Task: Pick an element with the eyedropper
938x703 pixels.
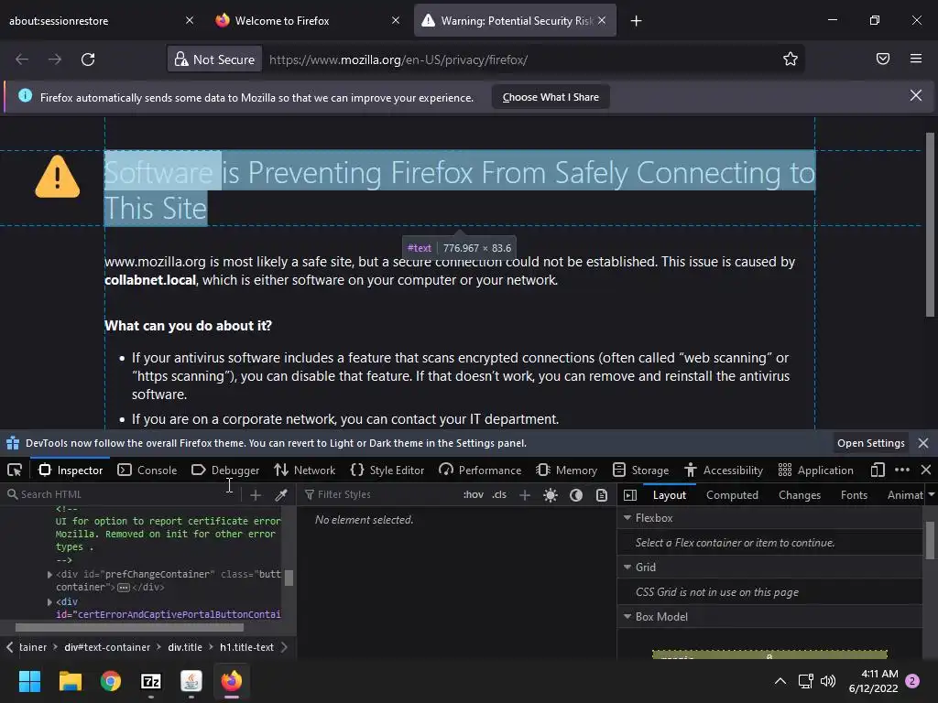Action: click(x=281, y=495)
